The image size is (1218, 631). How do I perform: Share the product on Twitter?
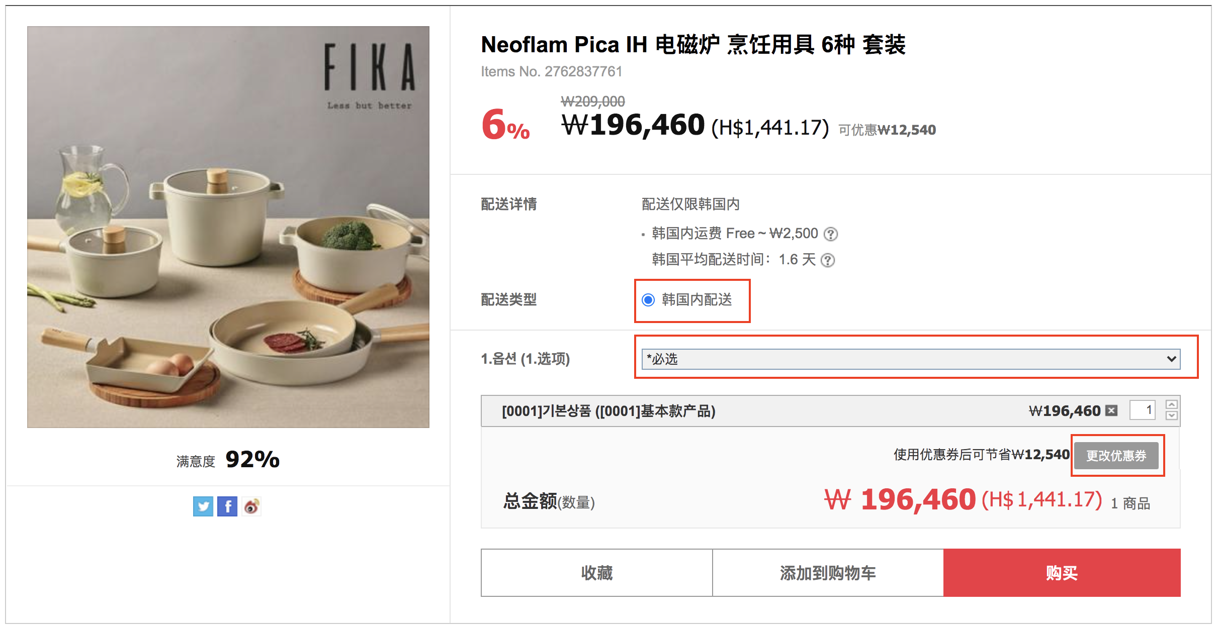click(x=203, y=506)
